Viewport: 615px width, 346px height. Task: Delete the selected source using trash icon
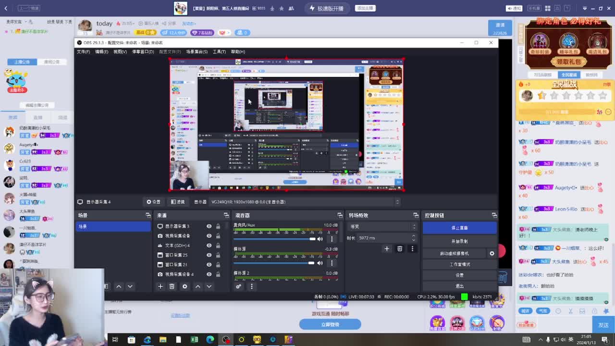pos(172,286)
